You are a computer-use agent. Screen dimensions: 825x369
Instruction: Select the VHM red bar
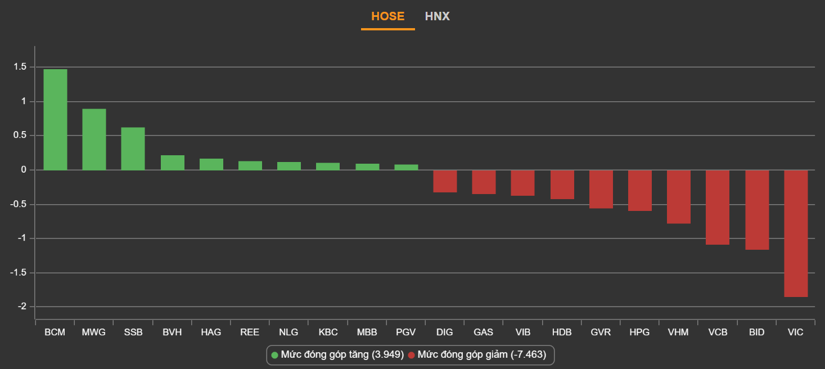(679, 196)
